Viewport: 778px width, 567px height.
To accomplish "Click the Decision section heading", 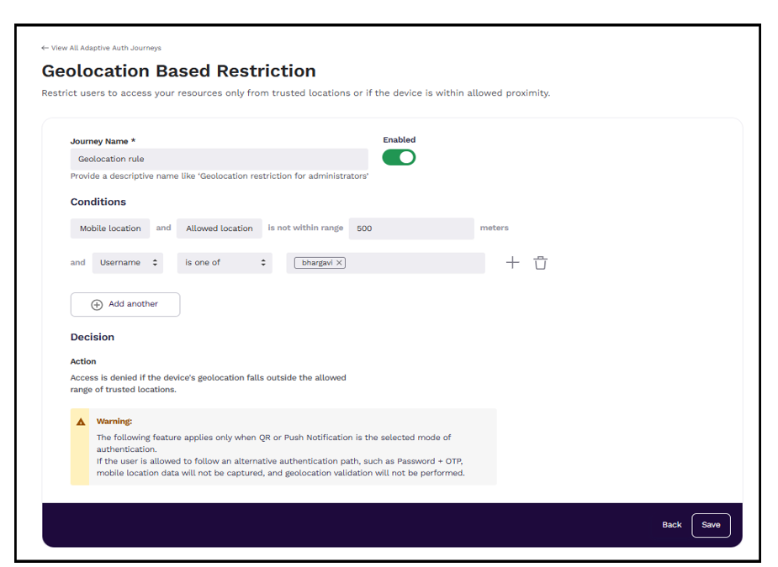I will pos(93,337).
